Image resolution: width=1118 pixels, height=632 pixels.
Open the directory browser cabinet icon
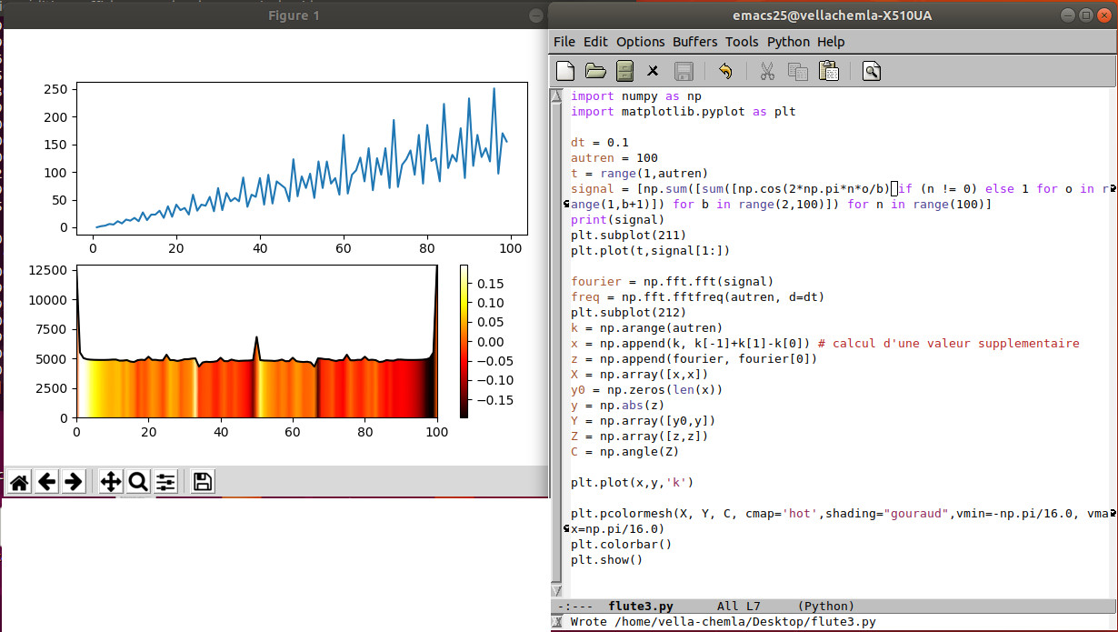624,71
